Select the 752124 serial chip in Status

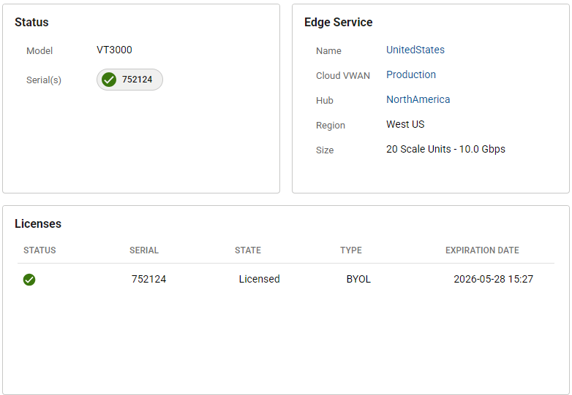pos(129,80)
